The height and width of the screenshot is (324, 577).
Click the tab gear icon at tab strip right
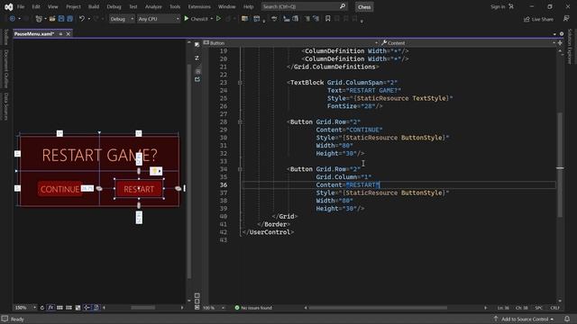562,34
